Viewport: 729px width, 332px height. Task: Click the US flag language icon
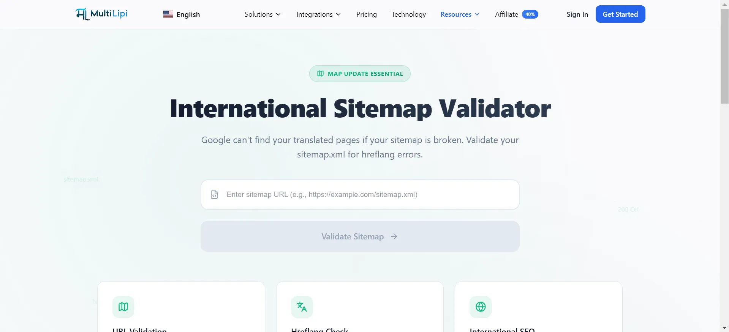(168, 14)
